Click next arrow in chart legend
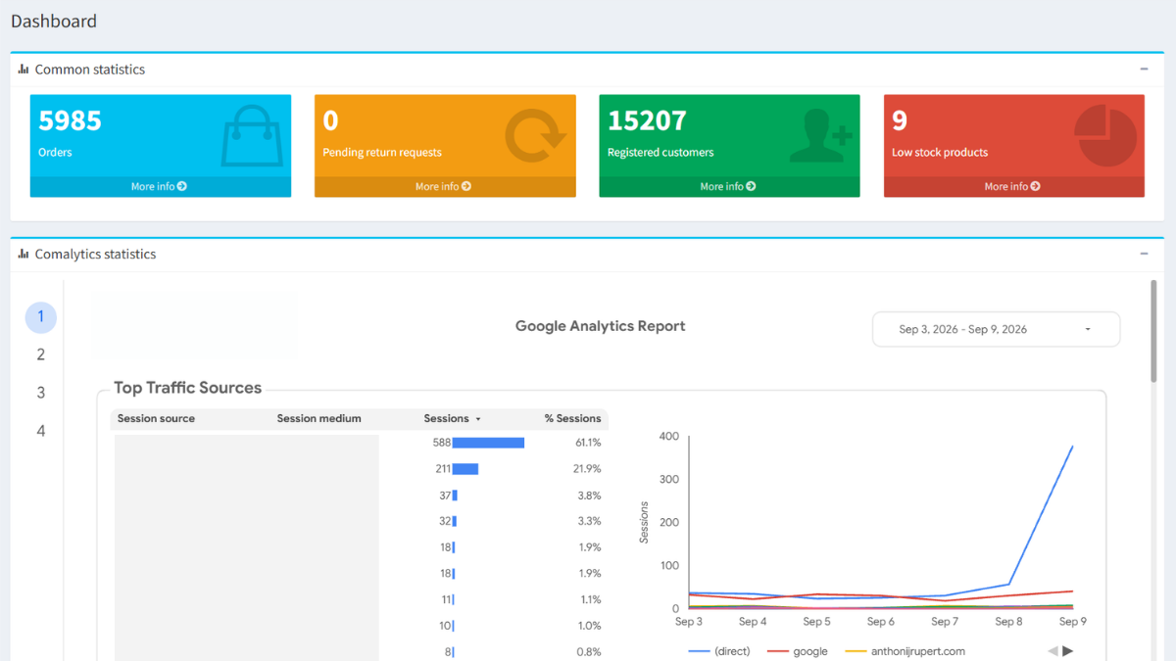 click(1068, 651)
